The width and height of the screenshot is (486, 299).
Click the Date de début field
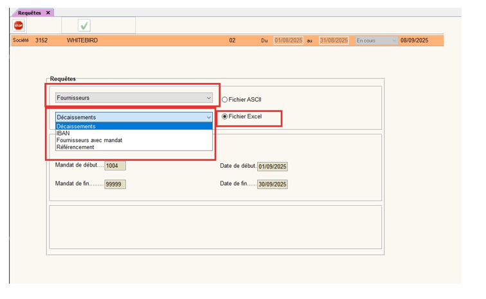[273, 167]
